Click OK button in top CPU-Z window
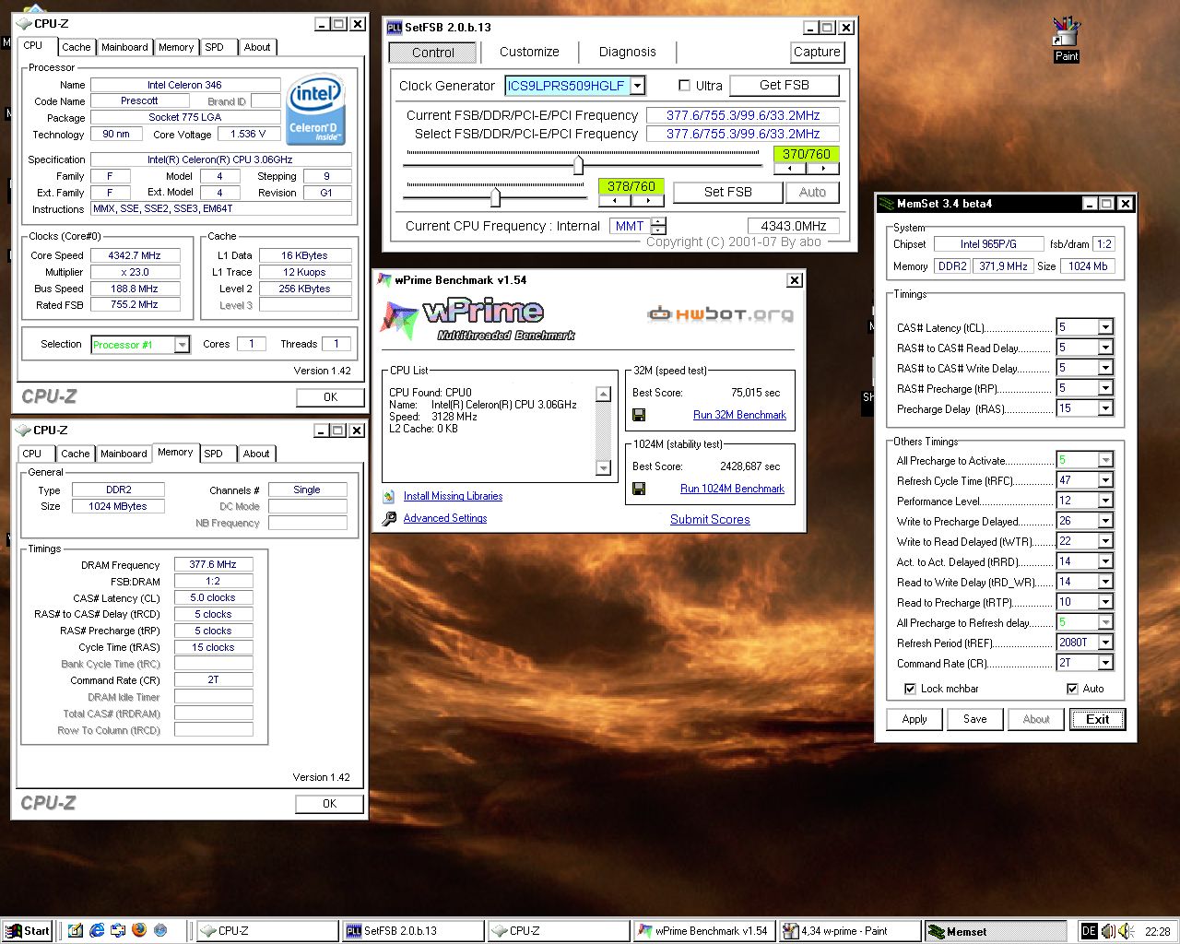Screen dimensions: 1180x944 point(330,397)
